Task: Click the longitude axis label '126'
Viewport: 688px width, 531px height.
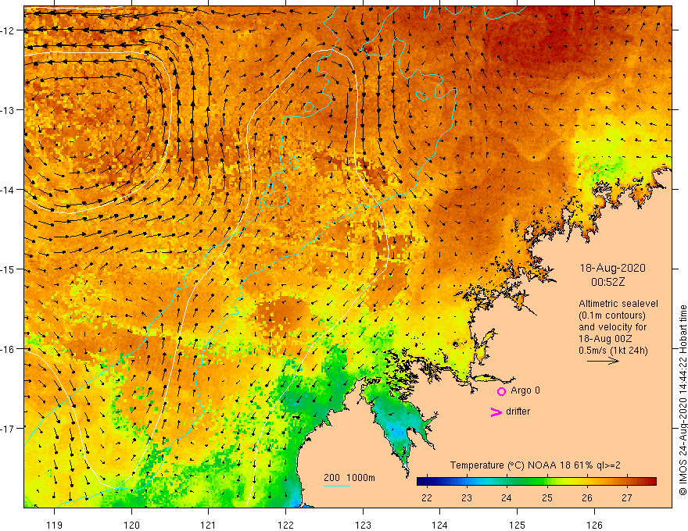Action: [594, 525]
